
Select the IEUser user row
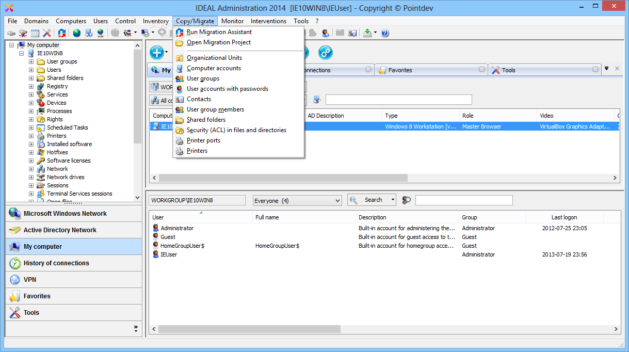384,254
